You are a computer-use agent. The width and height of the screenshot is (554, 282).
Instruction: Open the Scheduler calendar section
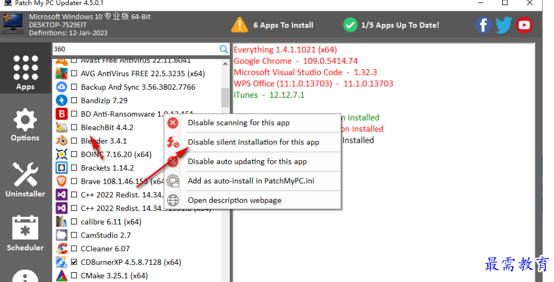[x=25, y=233]
